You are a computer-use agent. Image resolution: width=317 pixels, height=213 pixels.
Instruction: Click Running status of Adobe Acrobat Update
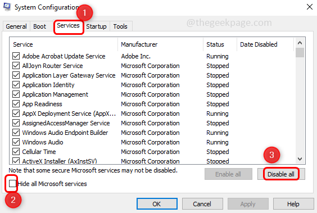[x=218, y=56]
